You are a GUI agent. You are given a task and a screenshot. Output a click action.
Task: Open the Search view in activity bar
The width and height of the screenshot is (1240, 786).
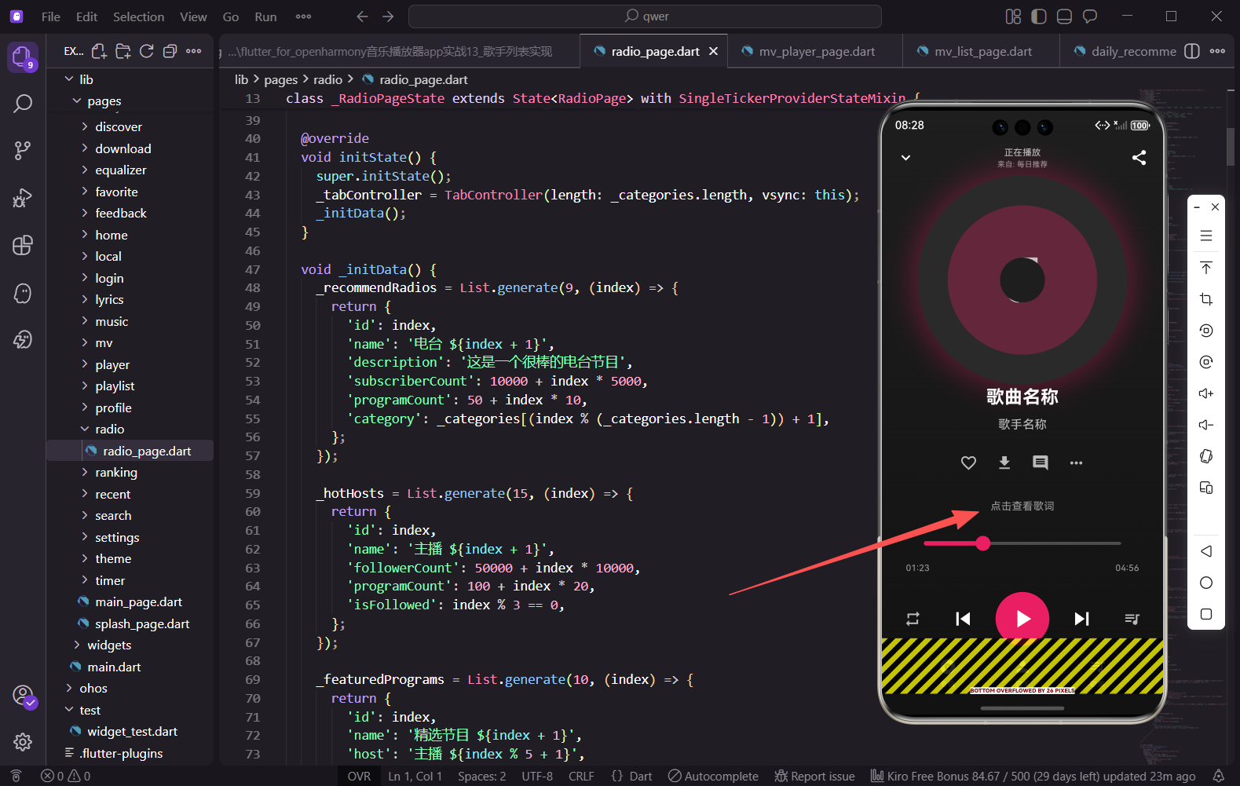coord(23,104)
